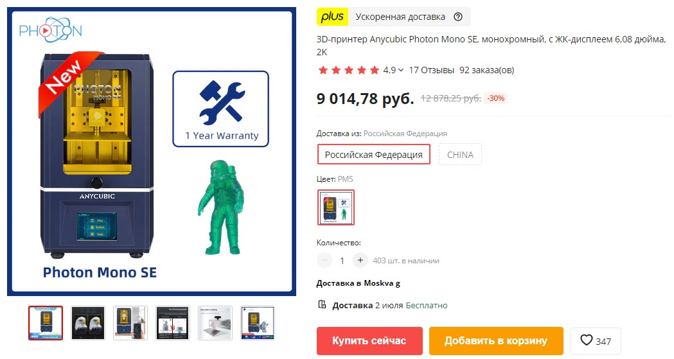Viewport: 674px width, 359px height.
Task: Click the Купить сейчас button
Action: 369,341
